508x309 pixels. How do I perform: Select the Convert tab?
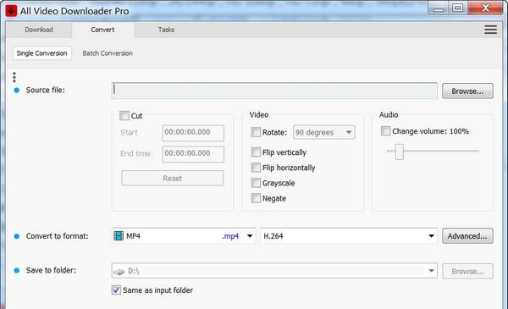click(102, 30)
